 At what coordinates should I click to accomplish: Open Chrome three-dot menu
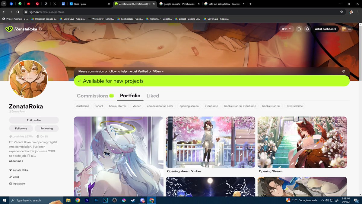358,12
